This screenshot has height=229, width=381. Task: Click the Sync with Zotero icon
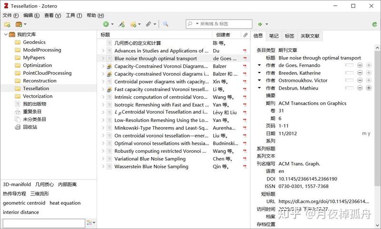click(x=375, y=24)
